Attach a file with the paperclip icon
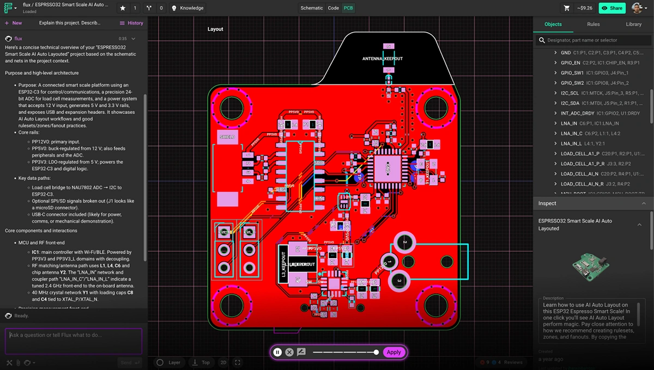This screenshot has height=370, width=654. [x=19, y=362]
